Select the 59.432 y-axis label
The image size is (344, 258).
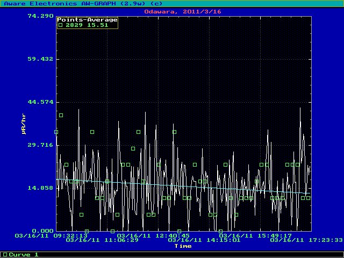tap(40, 59)
